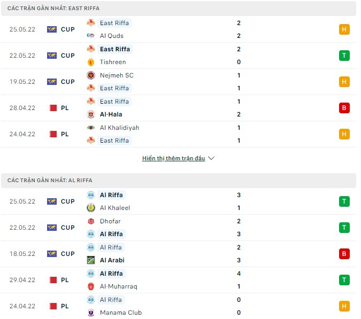The height and width of the screenshot is (319, 361).
Task: Open the CUP label dated 18.05.22
Action: coord(68,254)
